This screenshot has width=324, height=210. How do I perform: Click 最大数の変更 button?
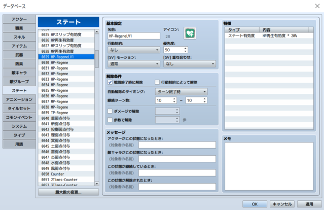[x=68, y=192]
